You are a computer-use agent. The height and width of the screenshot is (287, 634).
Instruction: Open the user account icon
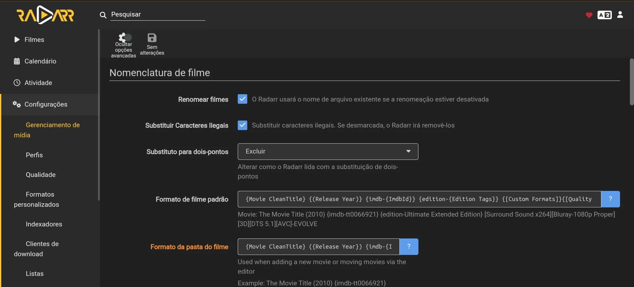point(620,15)
